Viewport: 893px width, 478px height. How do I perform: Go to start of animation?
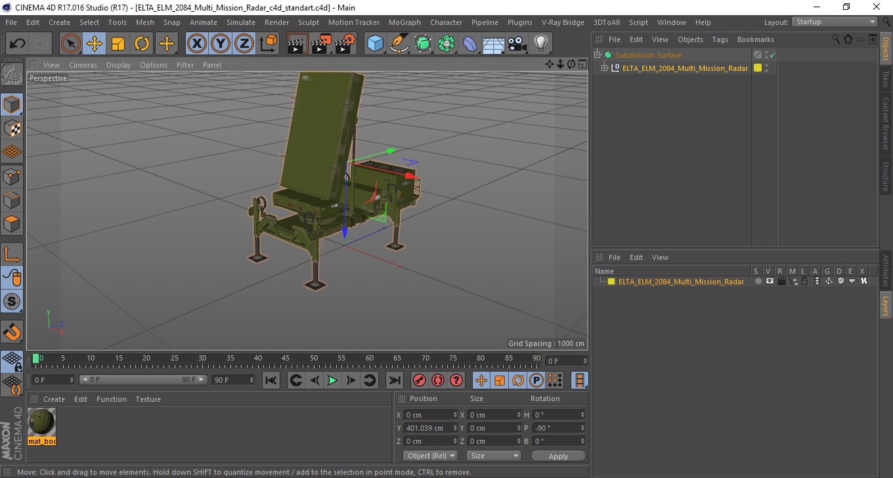click(271, 380)
